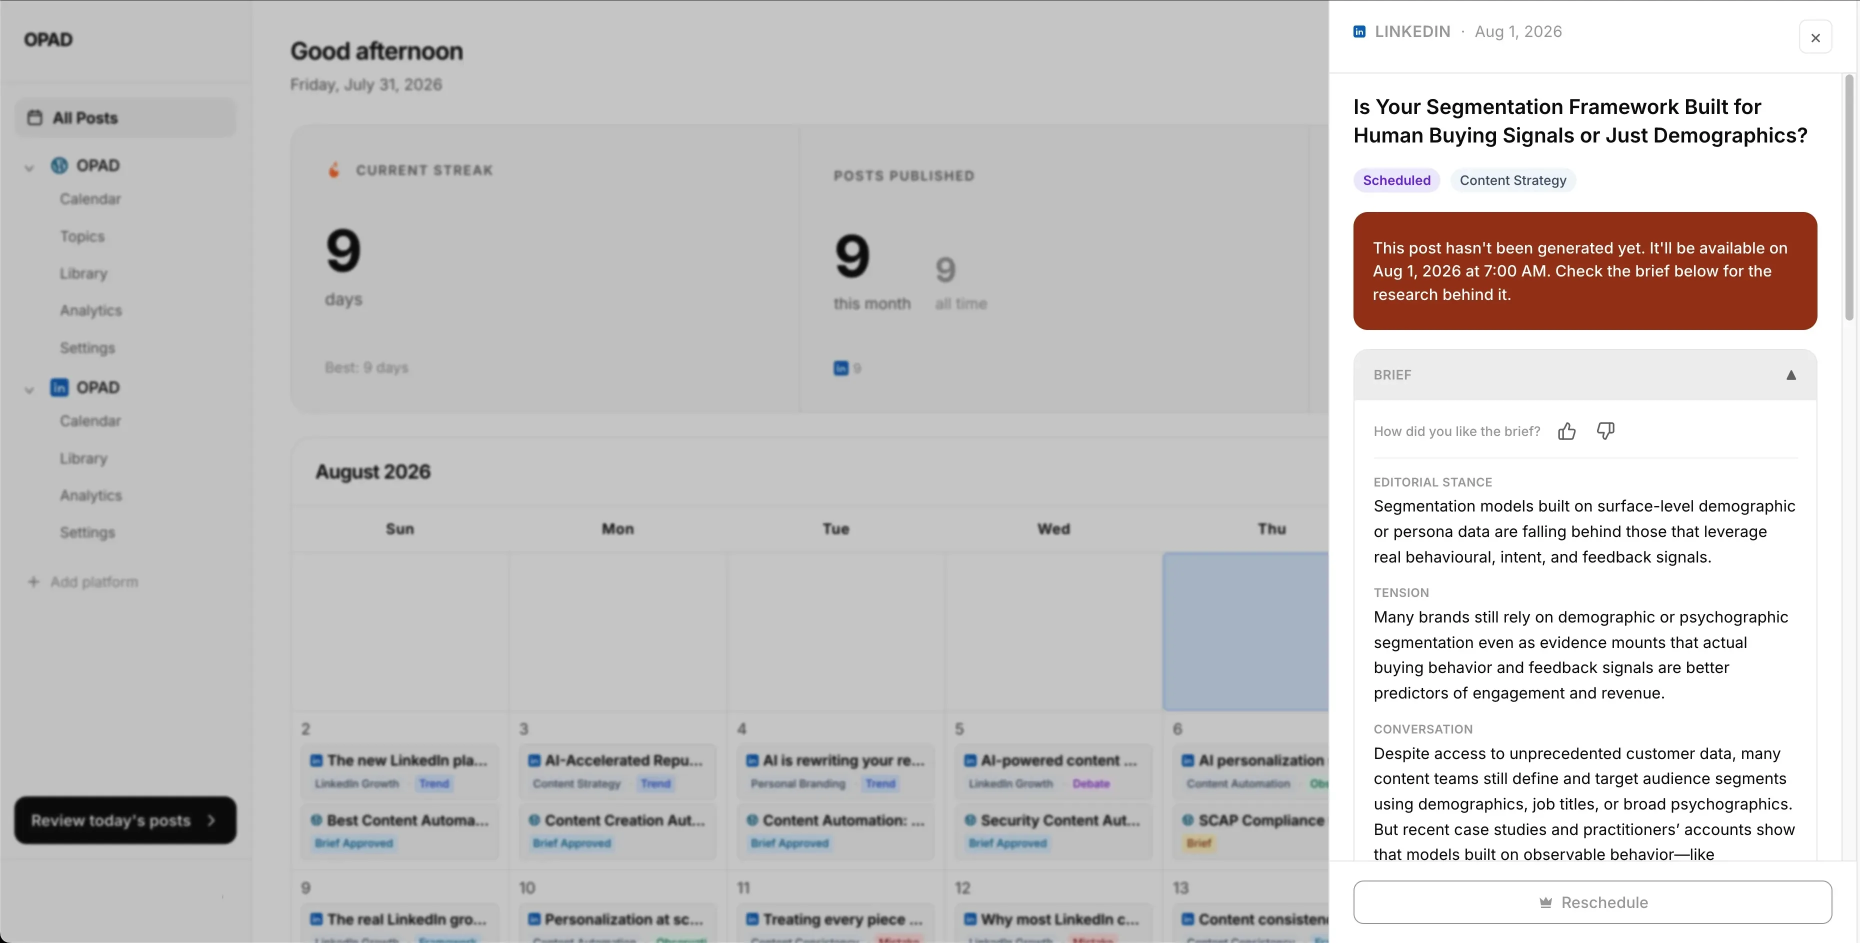Screen dimensions: 1860x943
Task: Give the brief a thumbs up
Action: click(1566, 431)
